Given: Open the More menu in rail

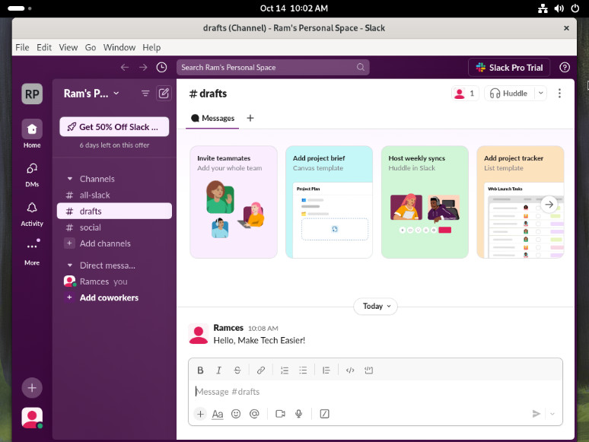Looking at the screenshot, I should tap(32, 253).
